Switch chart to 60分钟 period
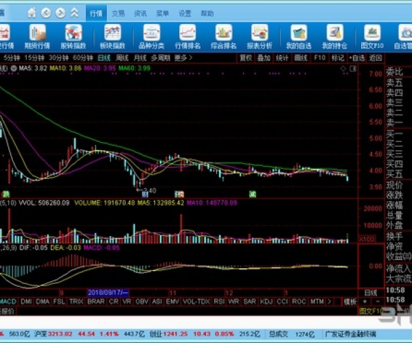This screenshot has height=343, width=412. pyautogui.click(x=83, y=58)
